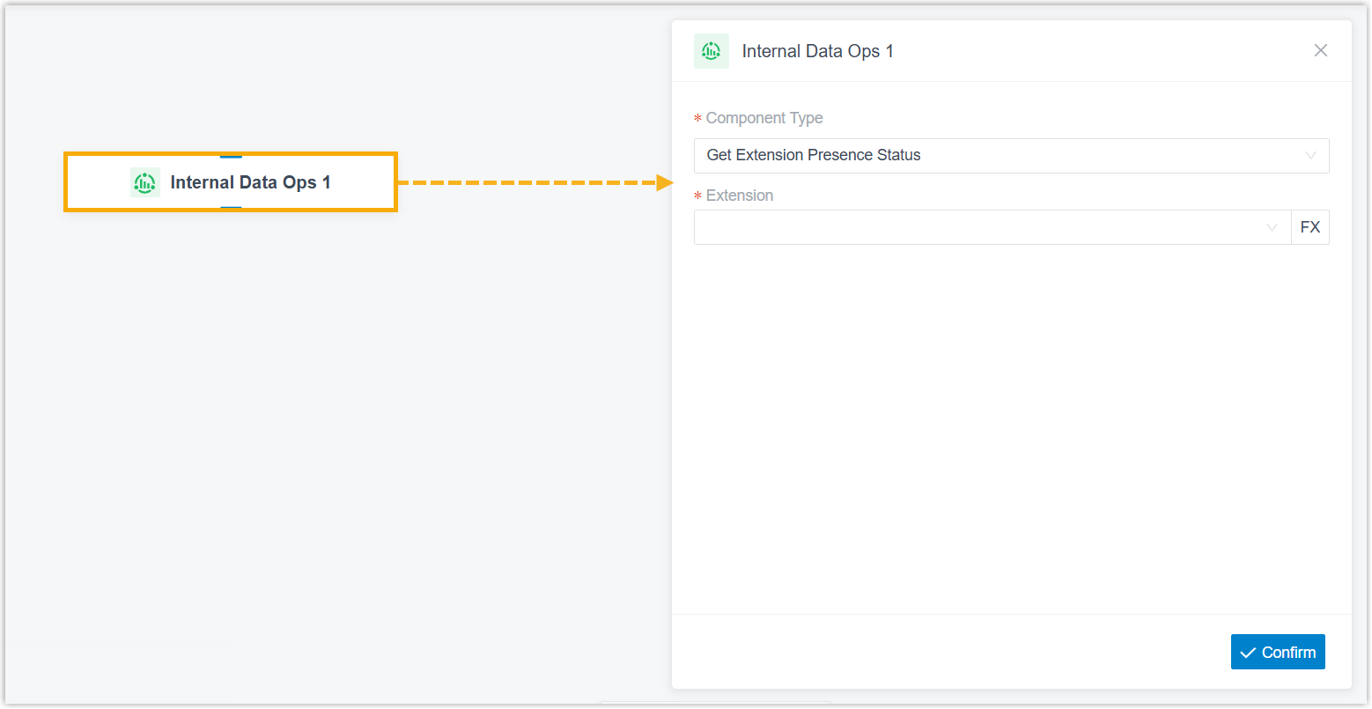Viewport: 1372px width, 709px height.
Task: Click the panel title Internal Data Ops 1
Action: tap(818, 51)
